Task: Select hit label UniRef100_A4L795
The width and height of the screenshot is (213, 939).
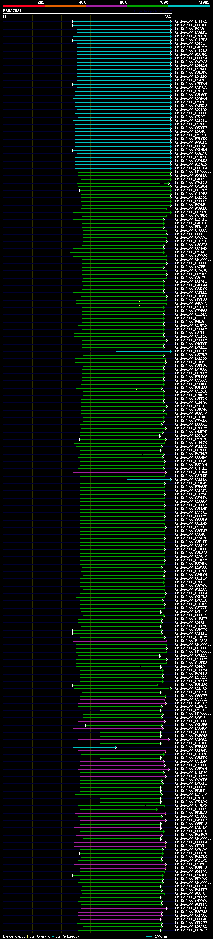Action: [191, 47]
